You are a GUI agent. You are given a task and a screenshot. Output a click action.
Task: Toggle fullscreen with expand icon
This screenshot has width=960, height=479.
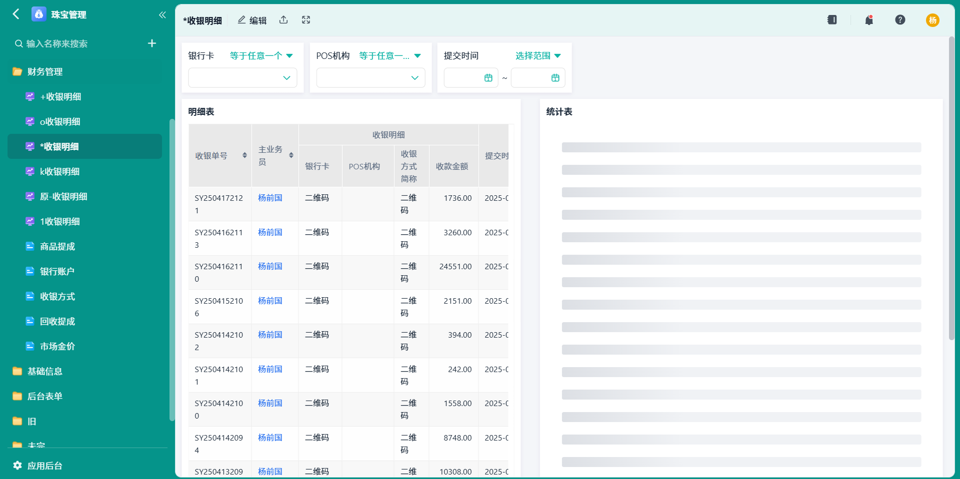click(306, 20)
